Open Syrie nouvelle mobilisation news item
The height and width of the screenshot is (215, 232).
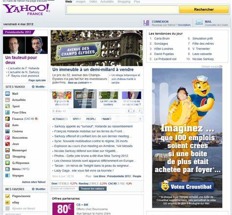(x=91, y=141)
